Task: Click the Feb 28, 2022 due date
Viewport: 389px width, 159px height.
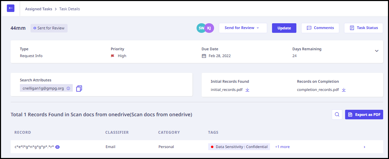Action: click(220, 56)
